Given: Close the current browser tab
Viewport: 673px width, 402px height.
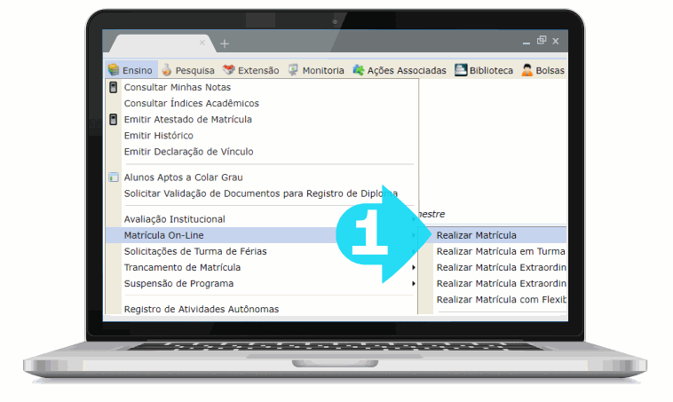Looking at the screenshot, I should coord(202,42).
